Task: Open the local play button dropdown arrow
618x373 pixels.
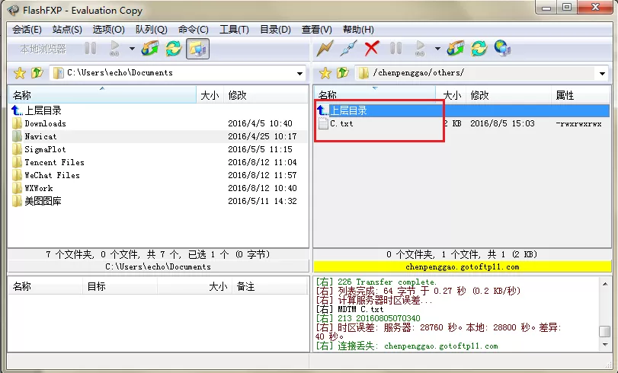Action: (x=132, y=49)
